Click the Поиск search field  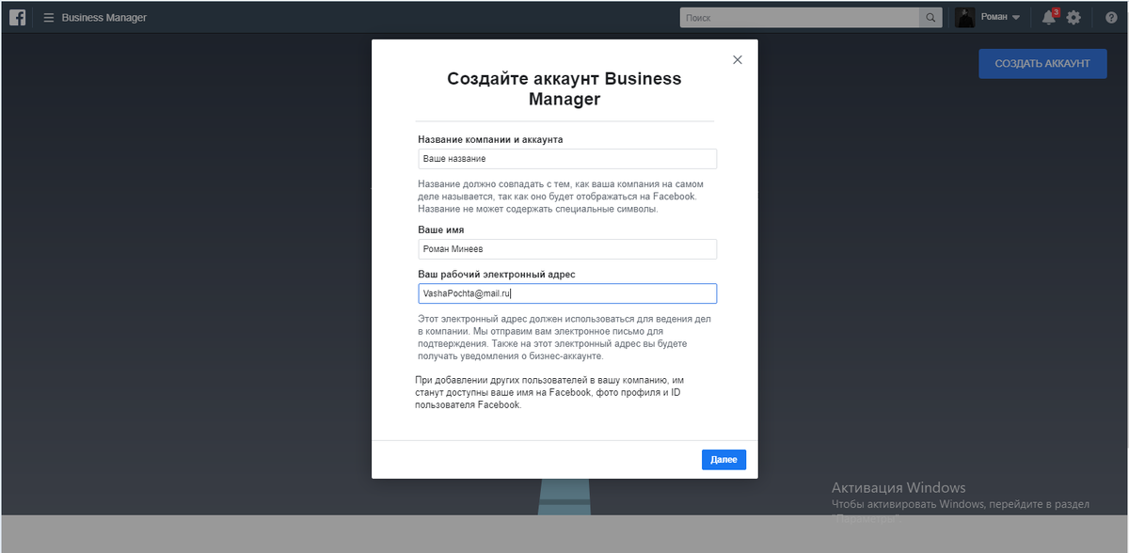point(800,18)
